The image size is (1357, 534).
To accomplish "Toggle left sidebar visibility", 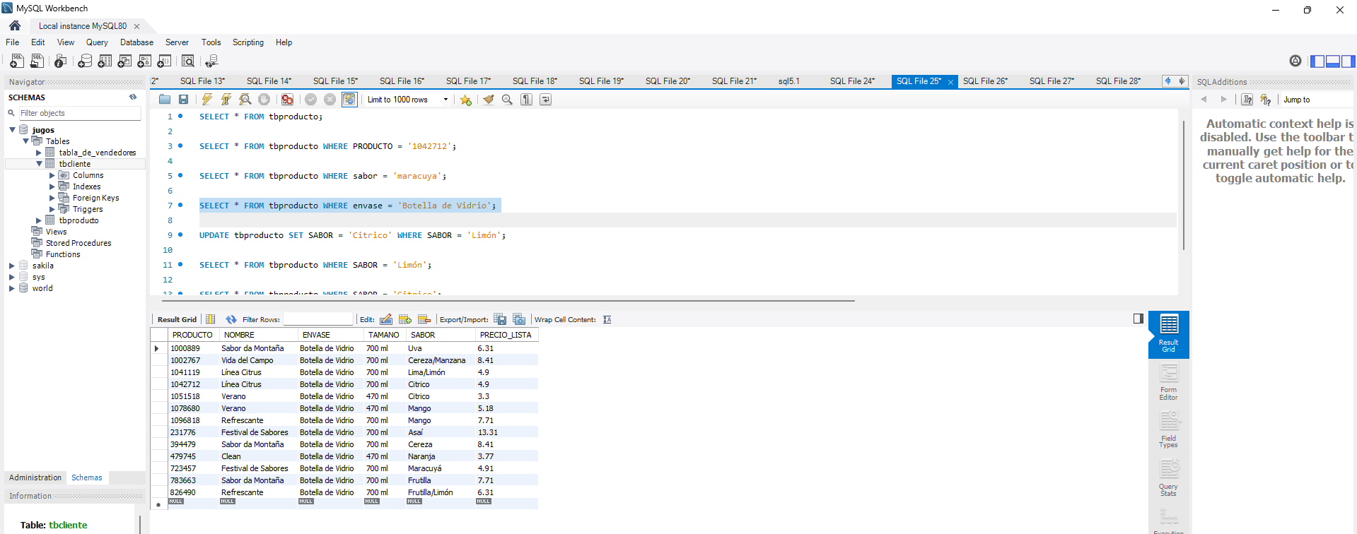I will point(1317,61).
